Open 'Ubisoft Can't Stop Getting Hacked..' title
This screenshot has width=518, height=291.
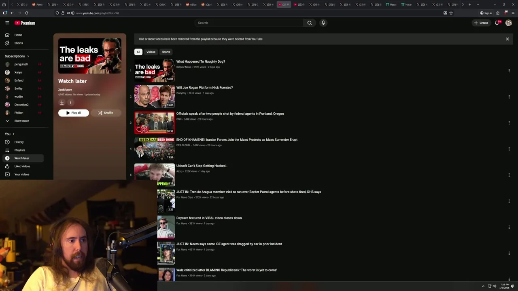[202, 166]
